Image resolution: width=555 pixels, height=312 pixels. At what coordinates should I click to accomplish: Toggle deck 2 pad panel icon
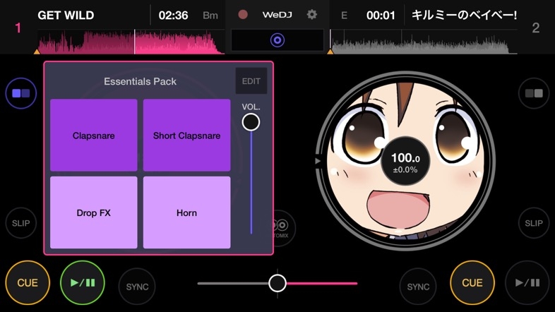tap(534, 93)
